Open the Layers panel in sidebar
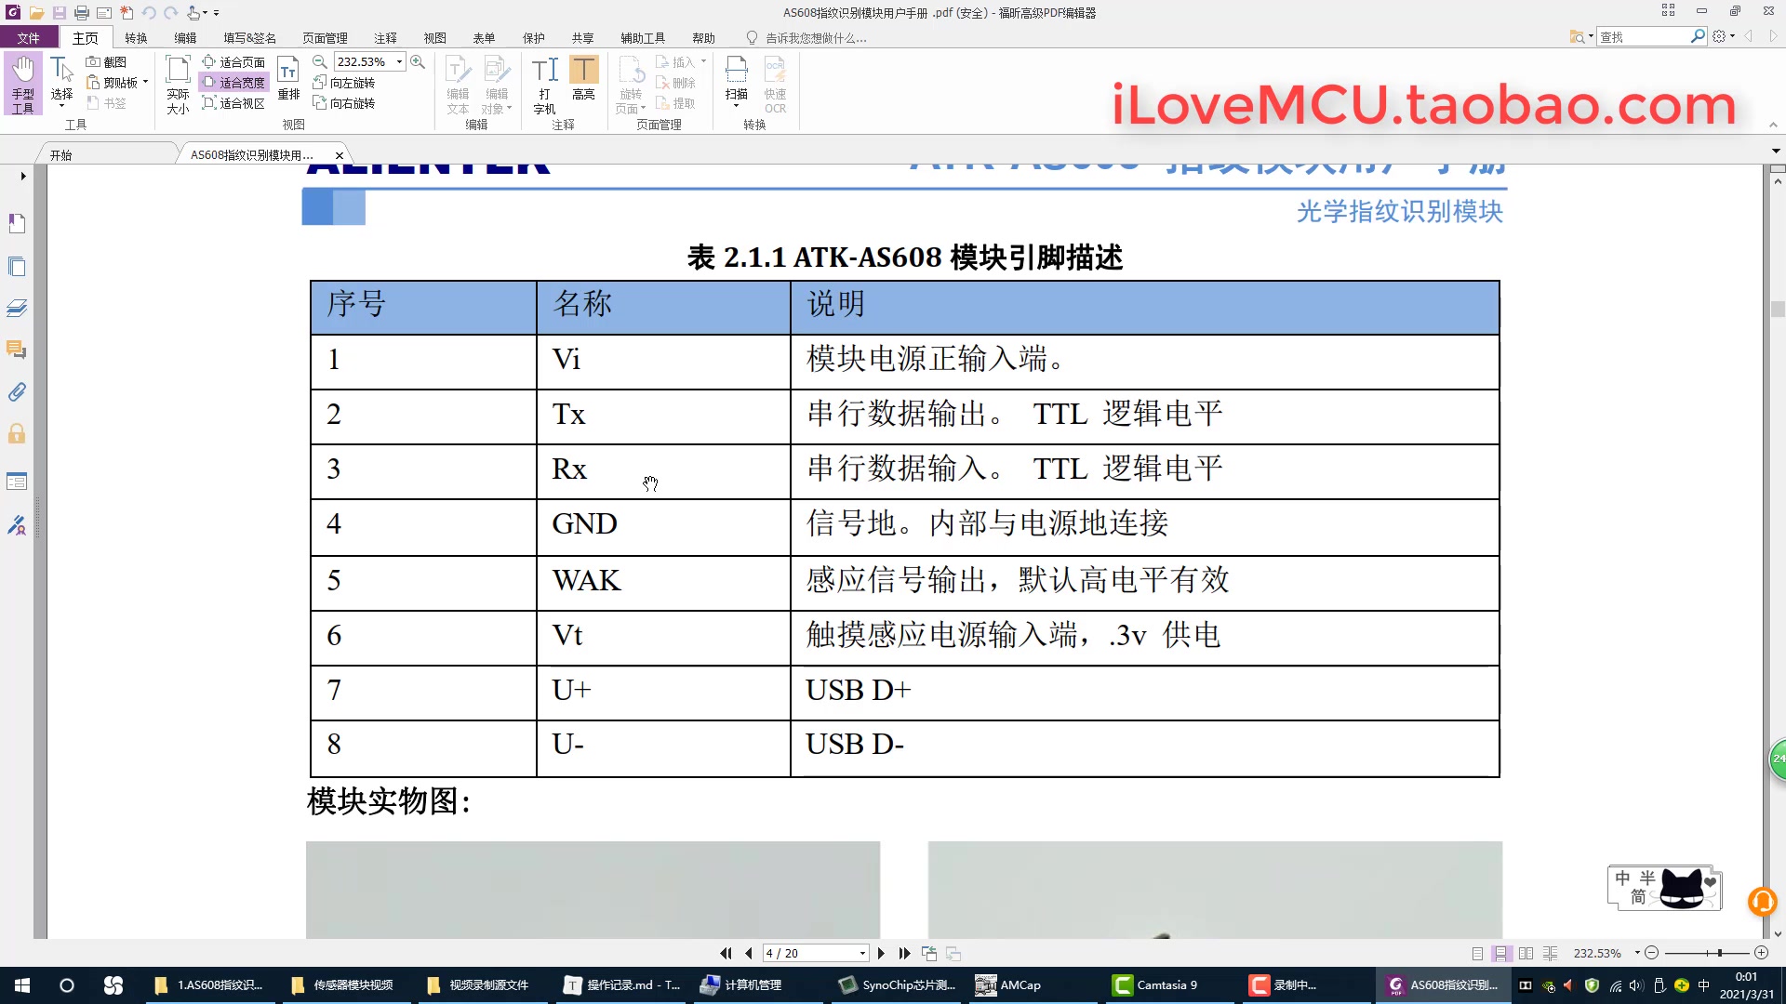Screen dimensions: 1786x1004 pyautogui.click(x=17, y=309)
